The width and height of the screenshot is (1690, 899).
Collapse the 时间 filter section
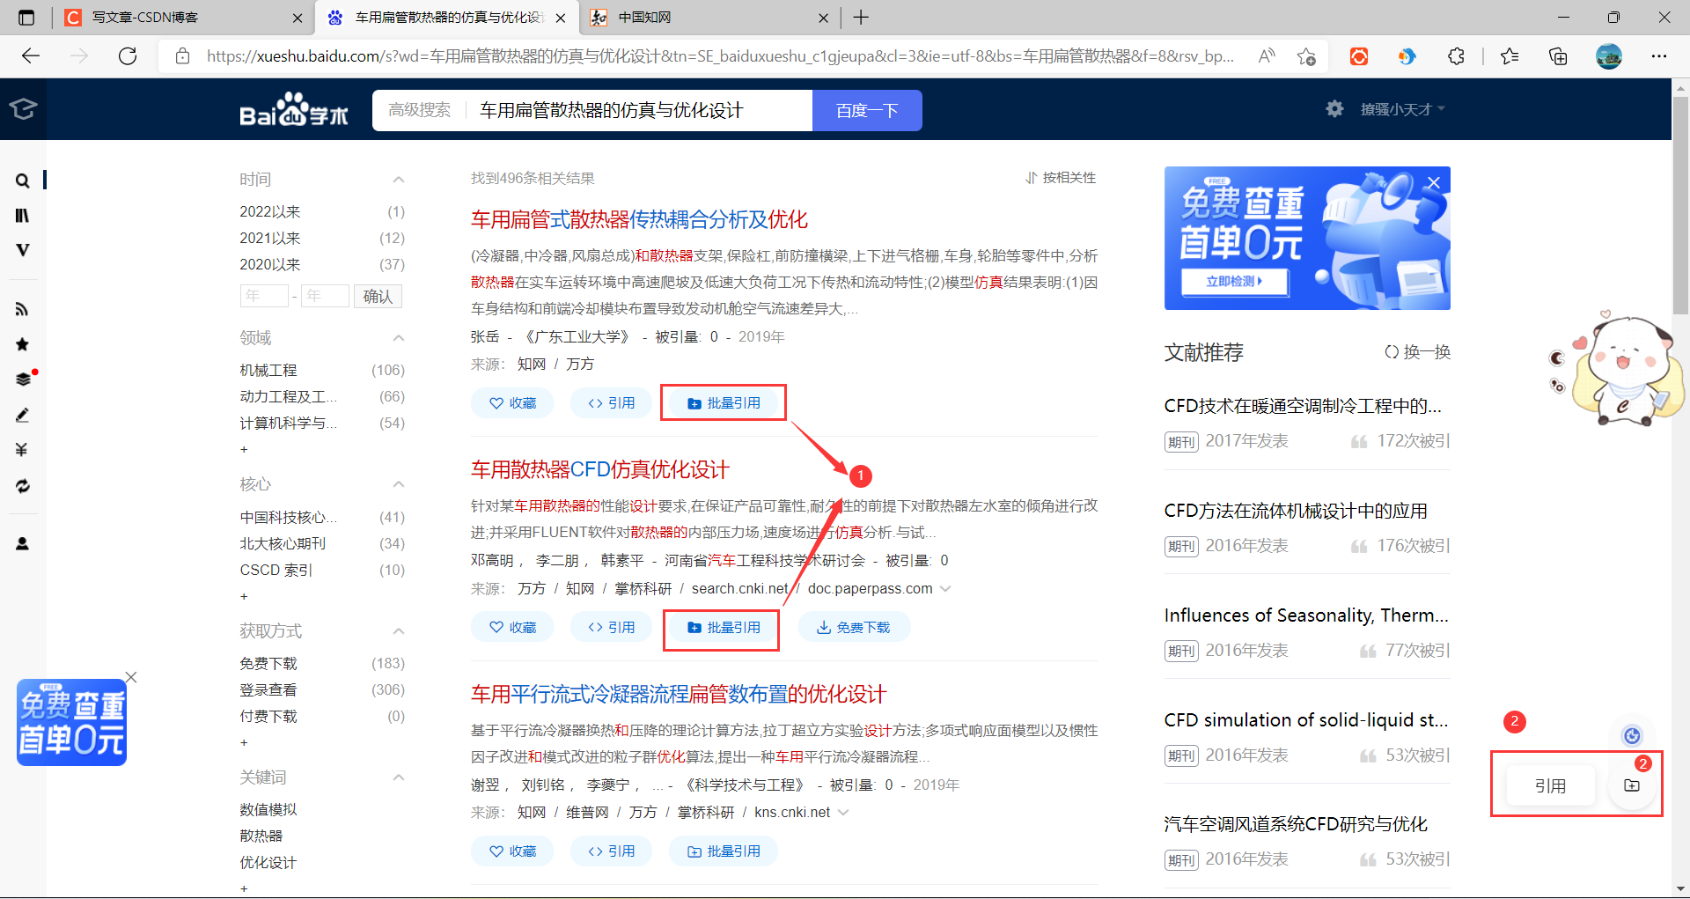tap(399, 180)
